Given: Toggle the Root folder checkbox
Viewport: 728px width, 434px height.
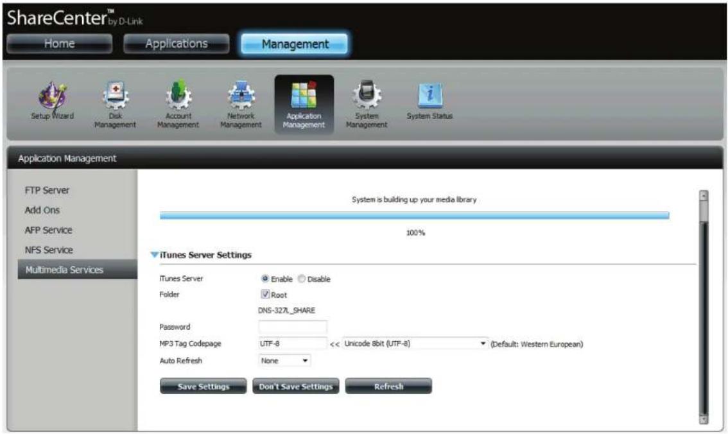Looking at the screenshot, I should [265, 294].
